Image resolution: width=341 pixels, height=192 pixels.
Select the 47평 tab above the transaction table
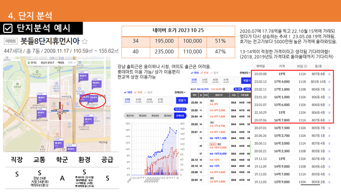click(226, 81)
